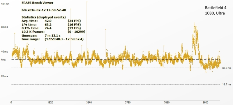Select the bf4 2016-02-12 17-58-52-40 filename
233x105 pixels.
(44, 10)
